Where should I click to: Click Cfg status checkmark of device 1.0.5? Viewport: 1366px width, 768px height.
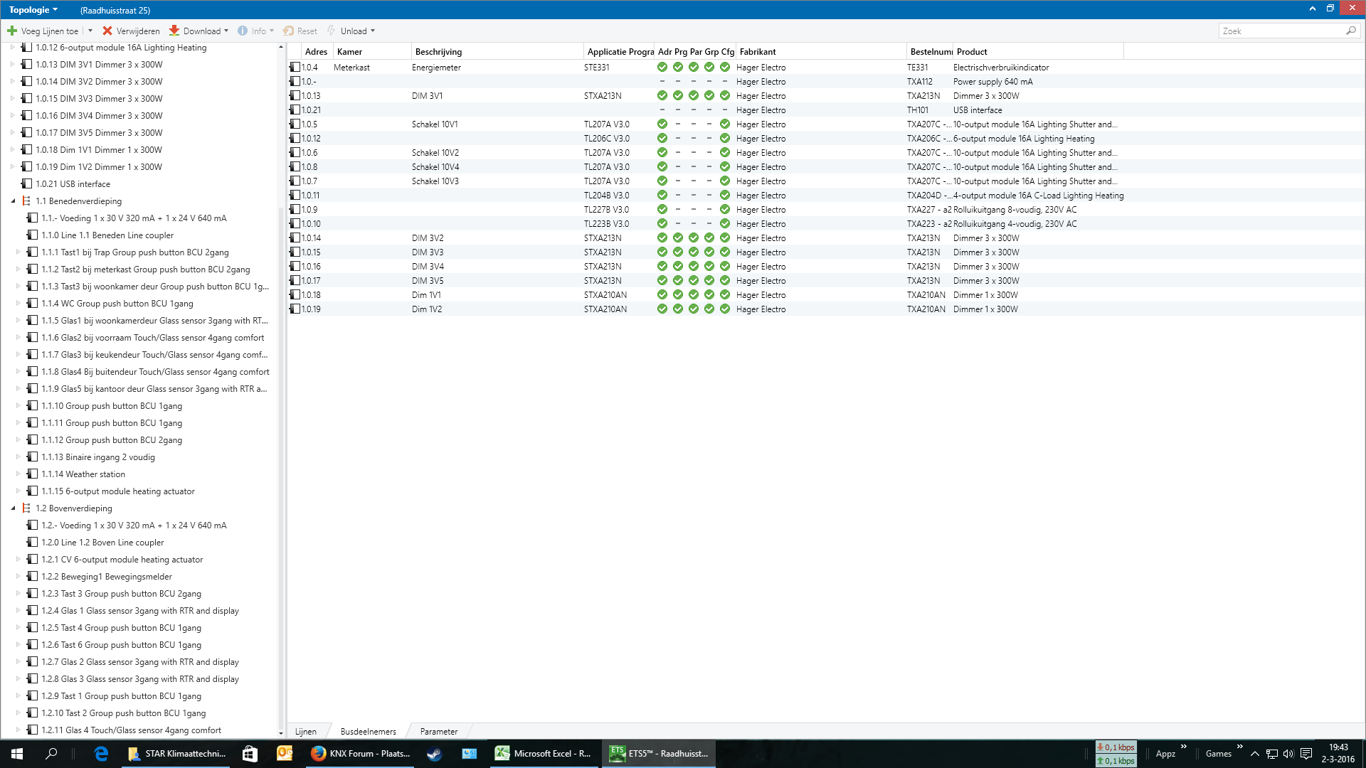click(725, 124)
